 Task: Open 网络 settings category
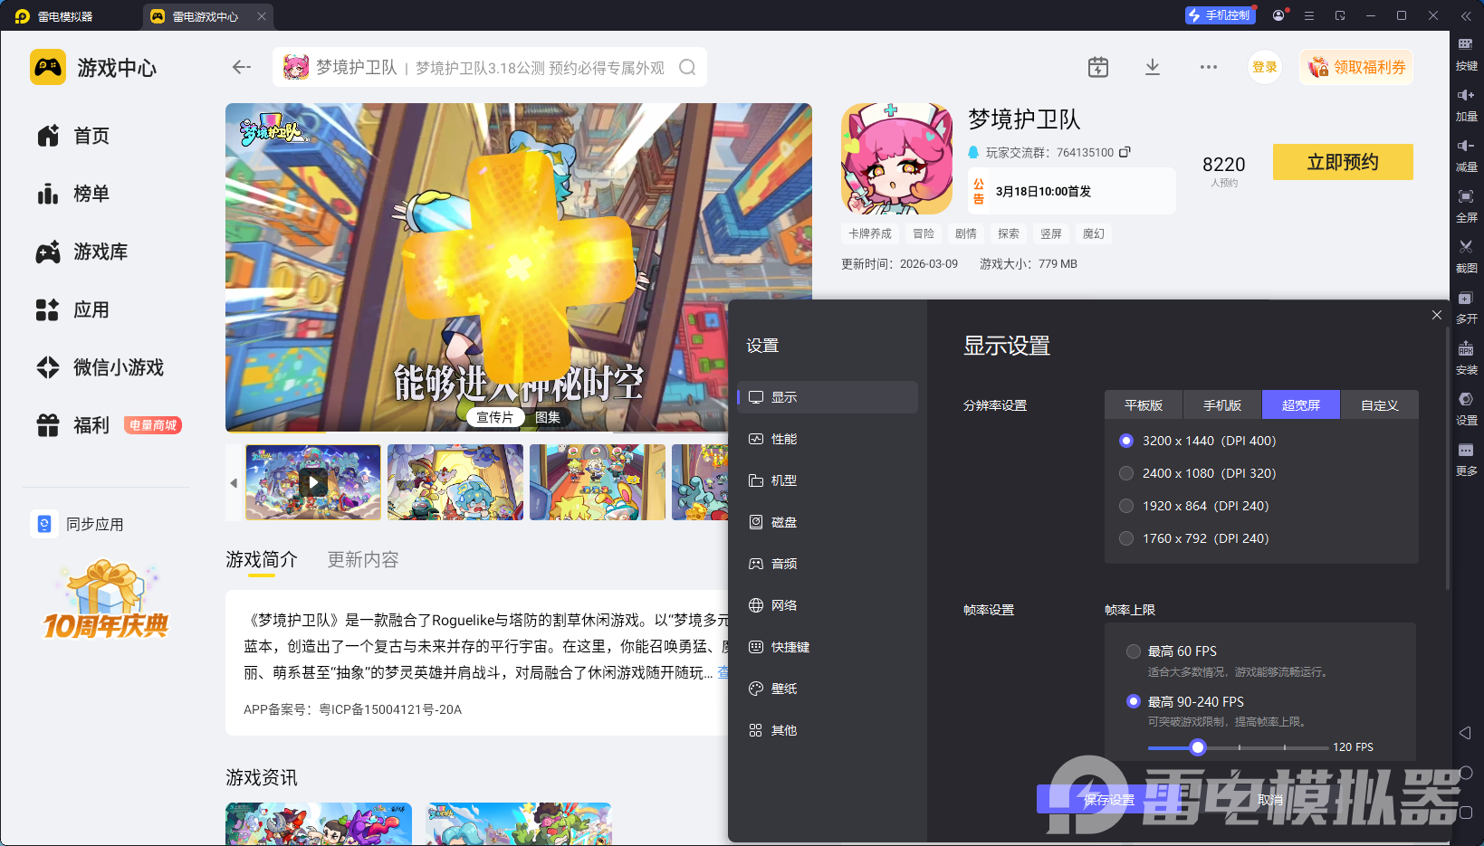pyautogui.click(x=828, y=605)
